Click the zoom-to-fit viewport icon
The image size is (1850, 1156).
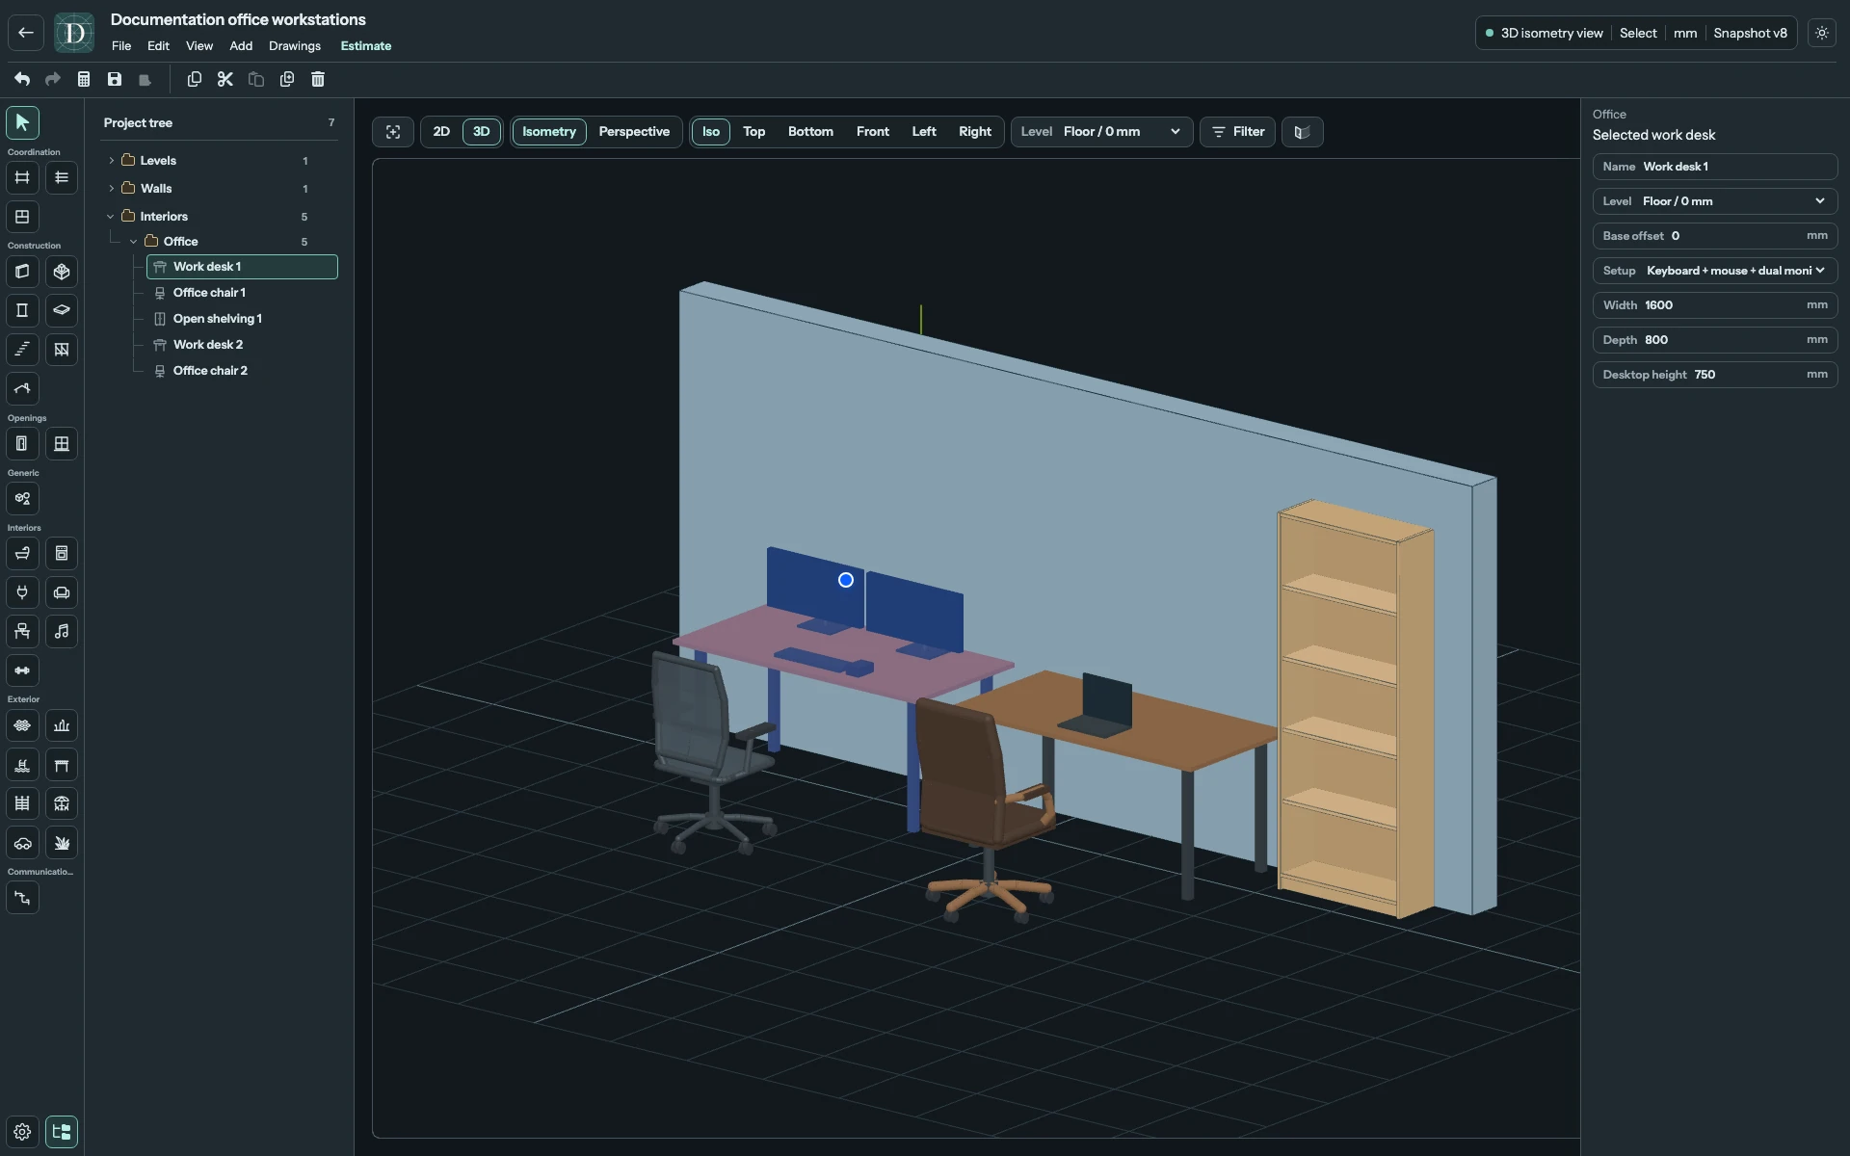[x=393, y=132]
